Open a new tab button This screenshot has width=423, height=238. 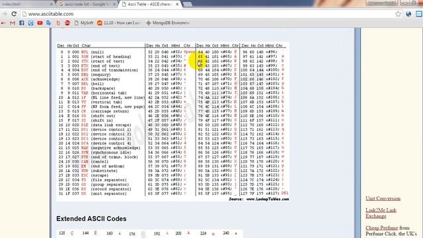point(188,5)
